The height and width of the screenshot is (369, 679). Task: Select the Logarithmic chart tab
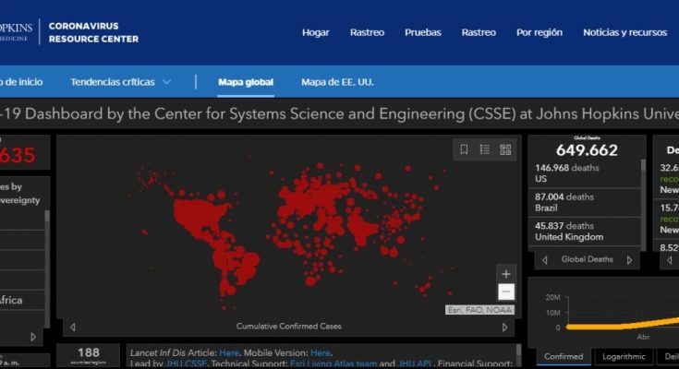coord(624,356)
